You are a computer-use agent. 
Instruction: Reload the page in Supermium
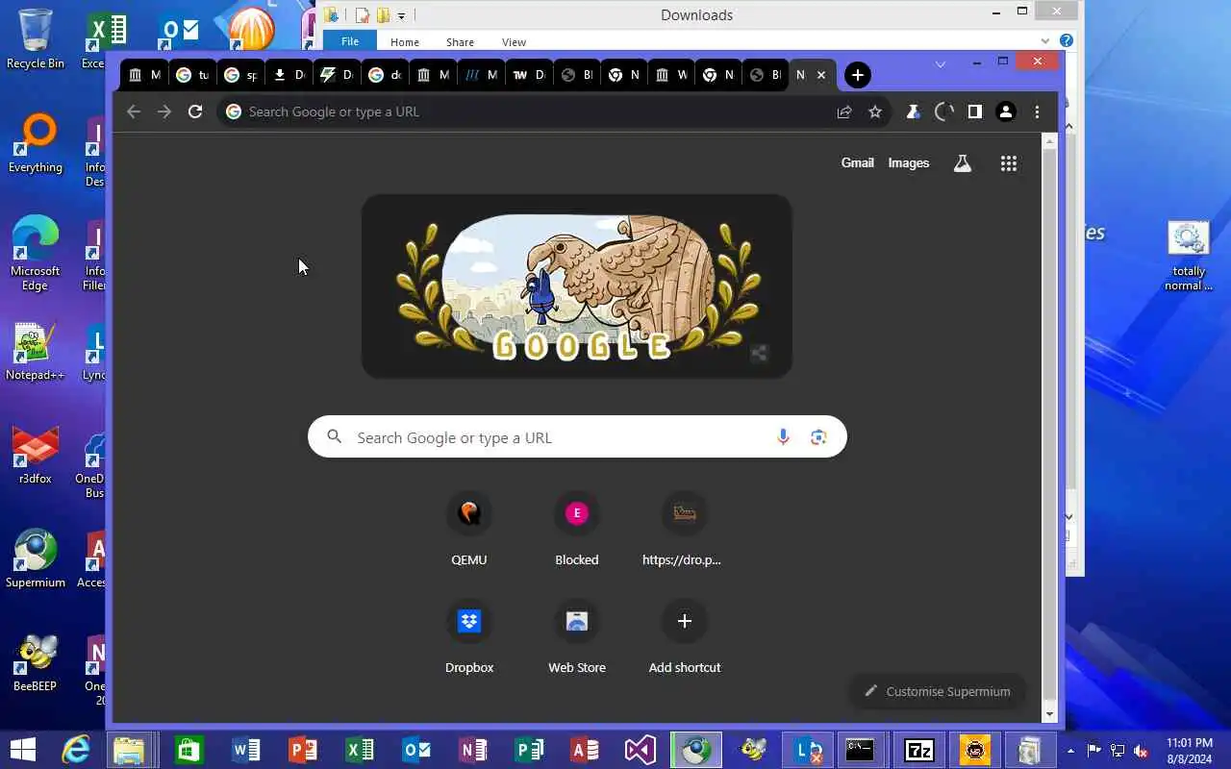195,112
